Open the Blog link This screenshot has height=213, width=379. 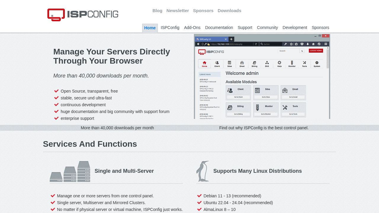click(157, 11)
